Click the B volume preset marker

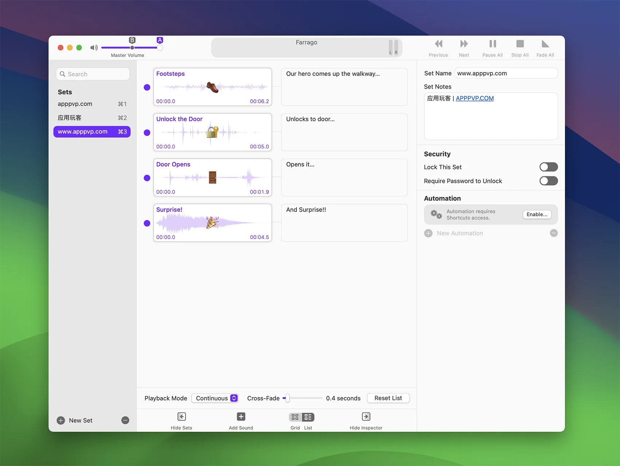coord(132,40)
